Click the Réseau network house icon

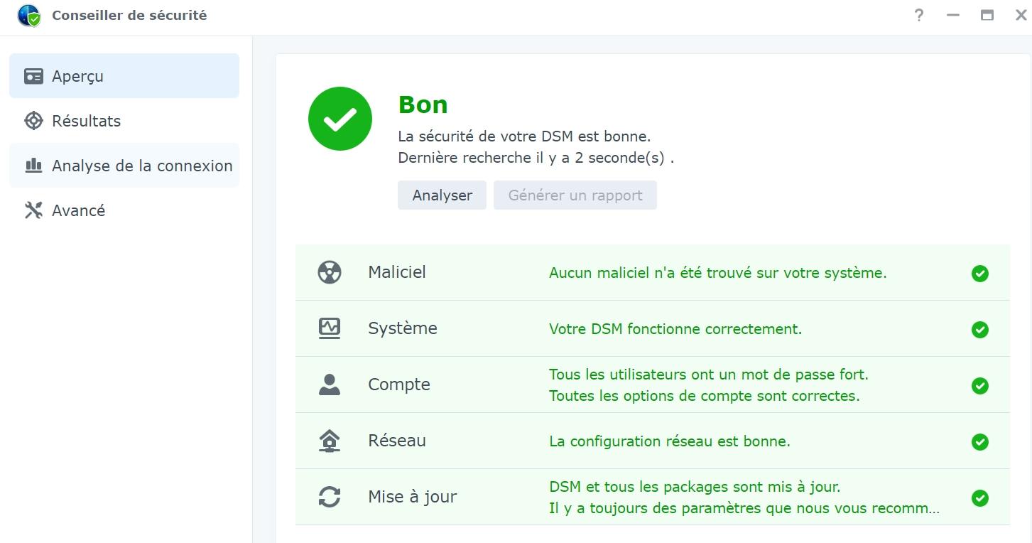pos(330,441)
